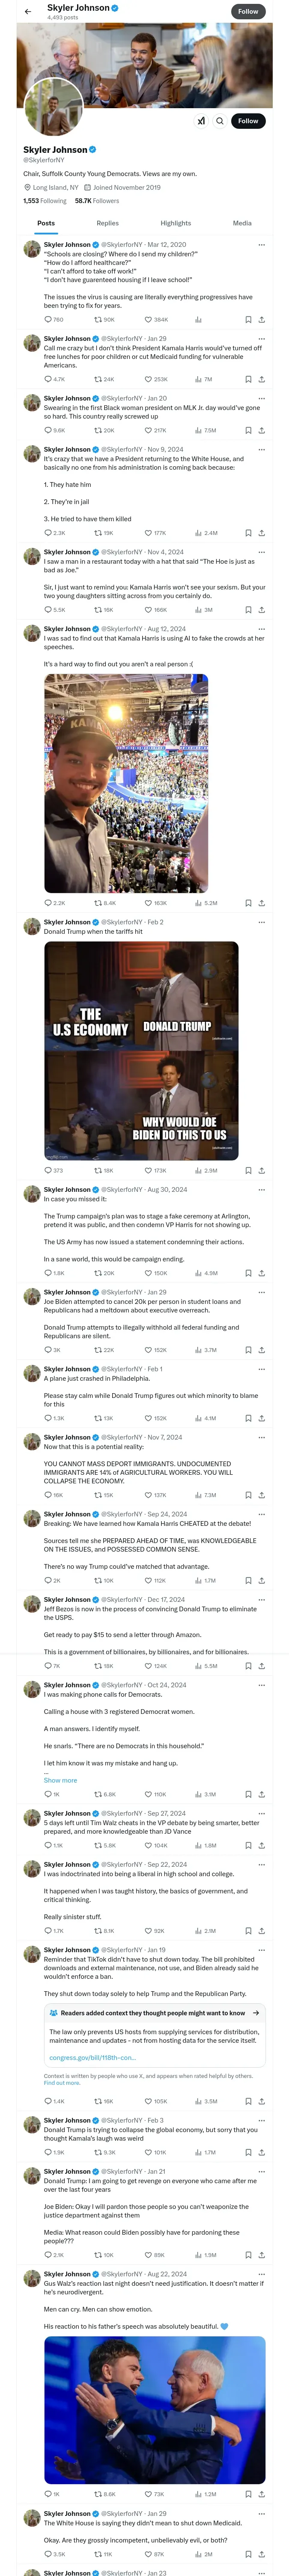Image resolution: width=289 pixels, height=2576 pixels.
Task: Bookmark the Nov 9, 2024 post
Action: pyautogui.click(x=248, y=533)
